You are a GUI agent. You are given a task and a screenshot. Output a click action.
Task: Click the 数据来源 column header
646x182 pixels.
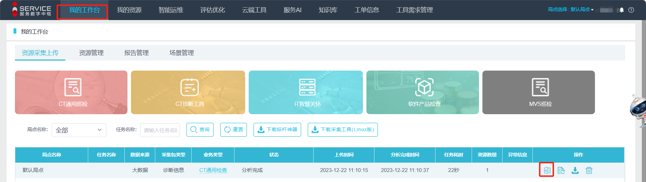point(140,155)
